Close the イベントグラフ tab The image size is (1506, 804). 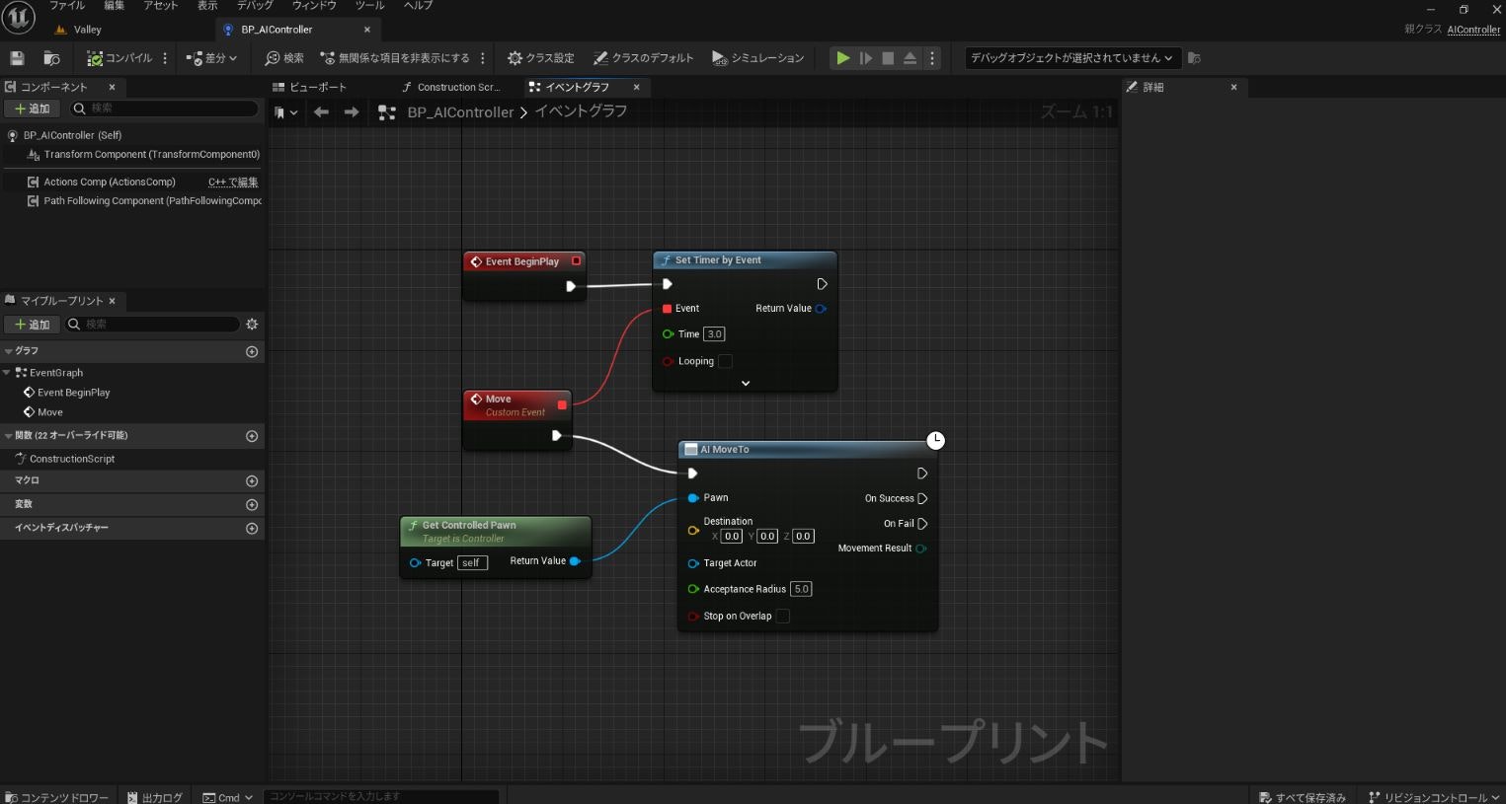tap(637, 87)
